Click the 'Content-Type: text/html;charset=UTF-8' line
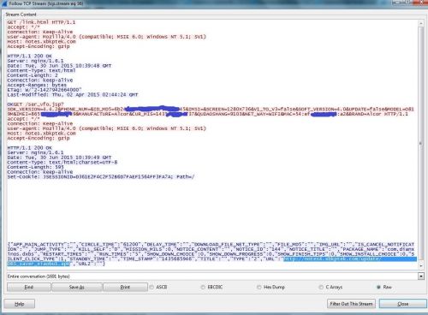The width and height of the screenshot is (428, 315). (62, 163)
